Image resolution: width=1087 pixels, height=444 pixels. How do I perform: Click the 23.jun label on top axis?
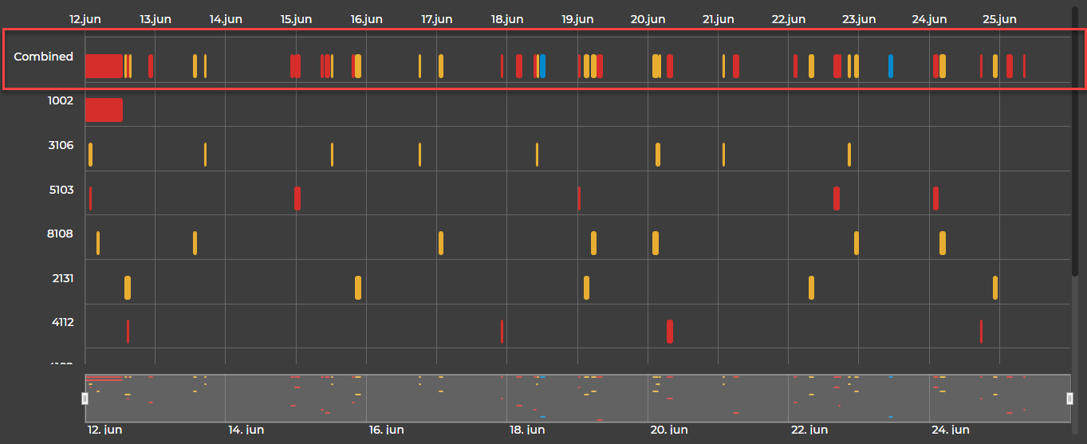[x=859, y=19]
